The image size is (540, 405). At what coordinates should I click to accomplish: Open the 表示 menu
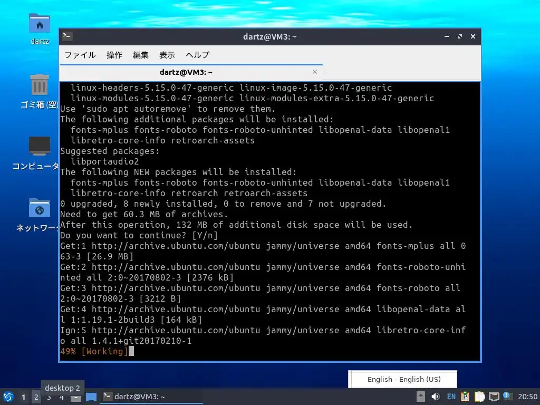click(x=167, y=55)
